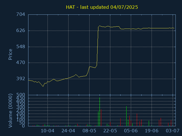Select the 24-04 date label
182x136 pixels.
68,131
